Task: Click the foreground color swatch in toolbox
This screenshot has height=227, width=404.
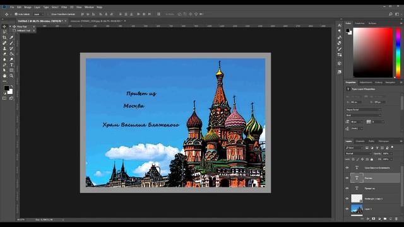Action: 6,88
